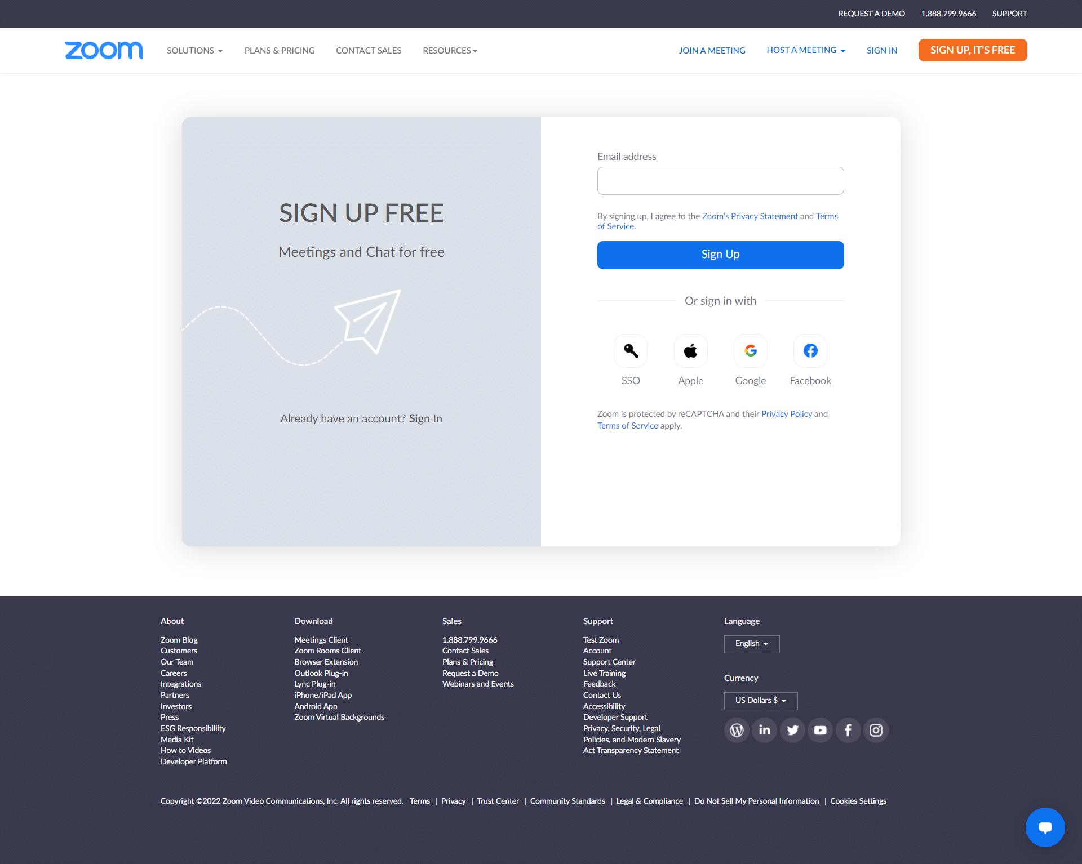Viewport: 1082px width, 864px height.
Task: Sign in with the Google icon
Action: (x=751, y=350)
